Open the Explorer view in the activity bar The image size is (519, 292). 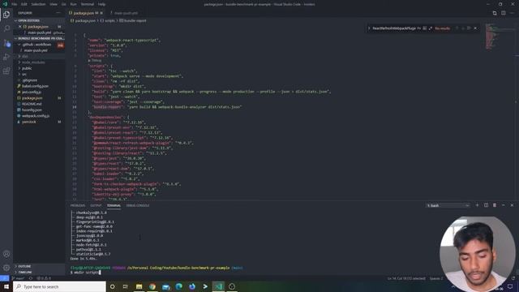(x=6, y=15)
